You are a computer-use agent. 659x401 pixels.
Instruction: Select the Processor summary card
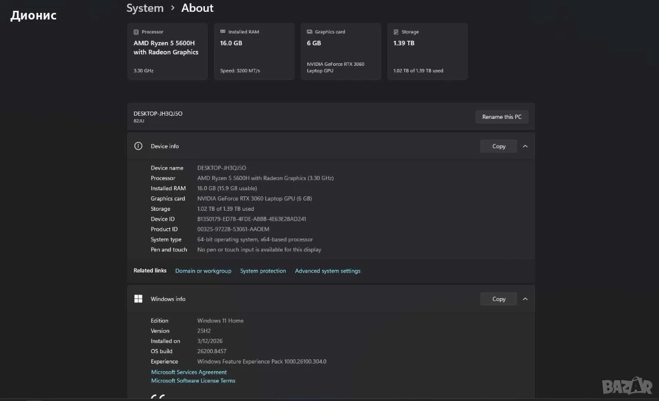pos(167,51)
